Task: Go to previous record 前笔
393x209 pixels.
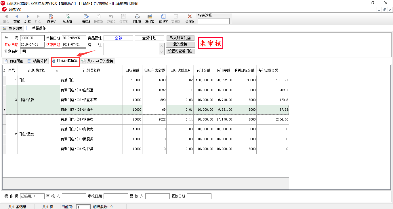Action: tap(17, 19)
